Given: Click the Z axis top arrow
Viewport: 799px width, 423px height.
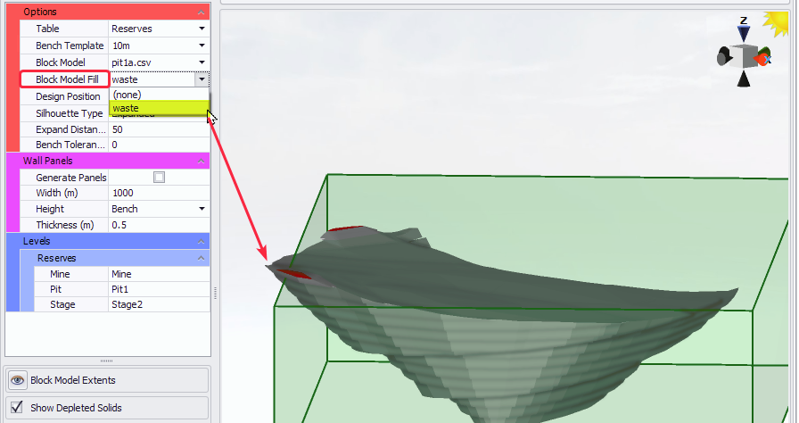Looking at the screenshot, I should pos(744,33).
